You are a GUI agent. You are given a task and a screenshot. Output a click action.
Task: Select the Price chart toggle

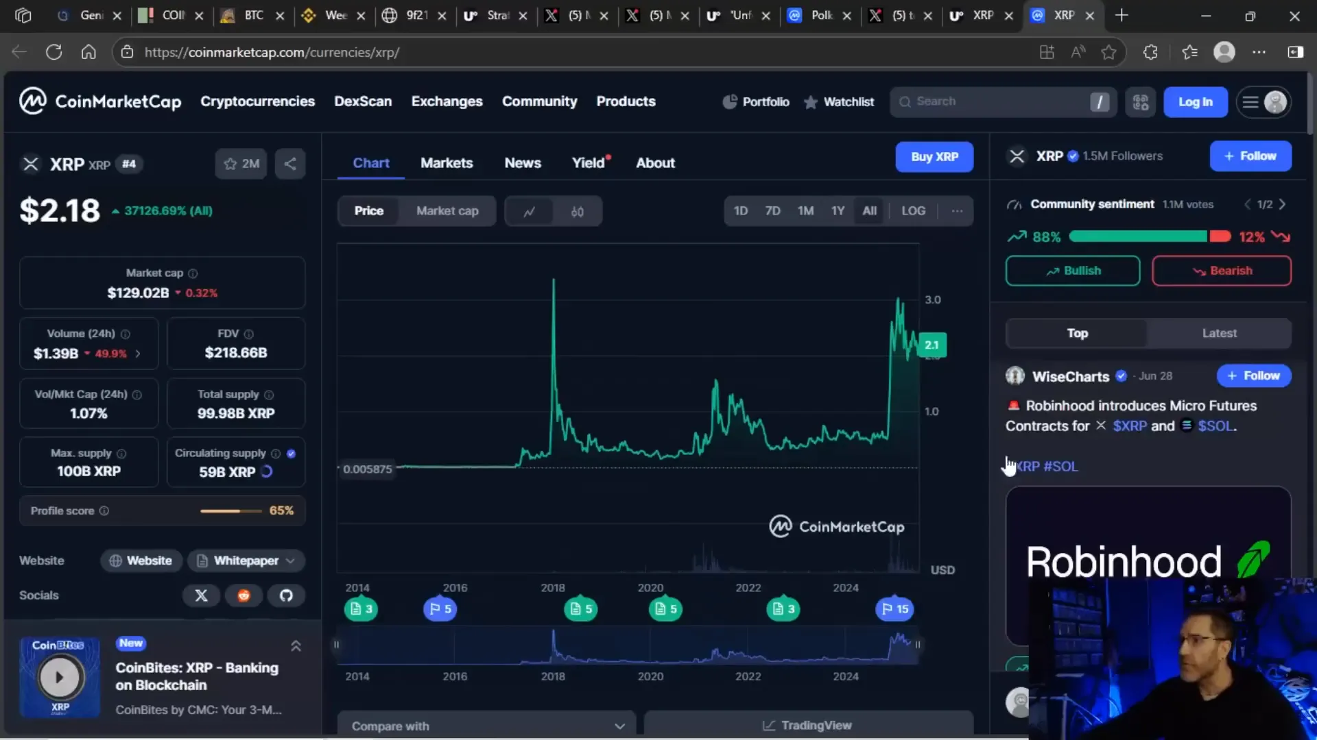tap(369, 211)
